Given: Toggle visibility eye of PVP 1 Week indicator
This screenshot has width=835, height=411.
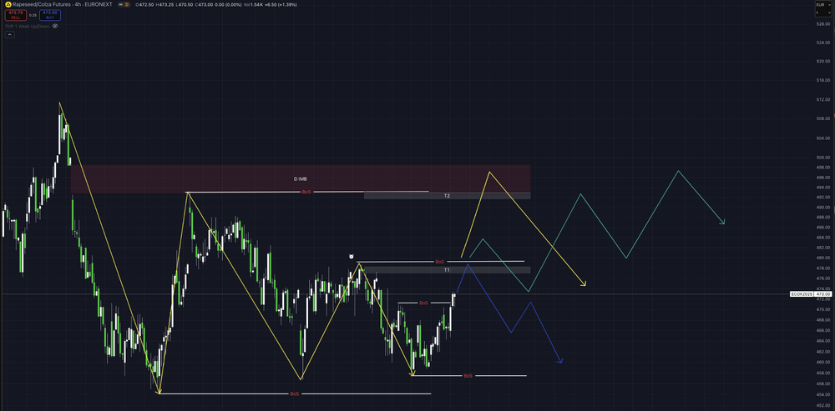Looking at the screenshot, I should tap(55, 26).
